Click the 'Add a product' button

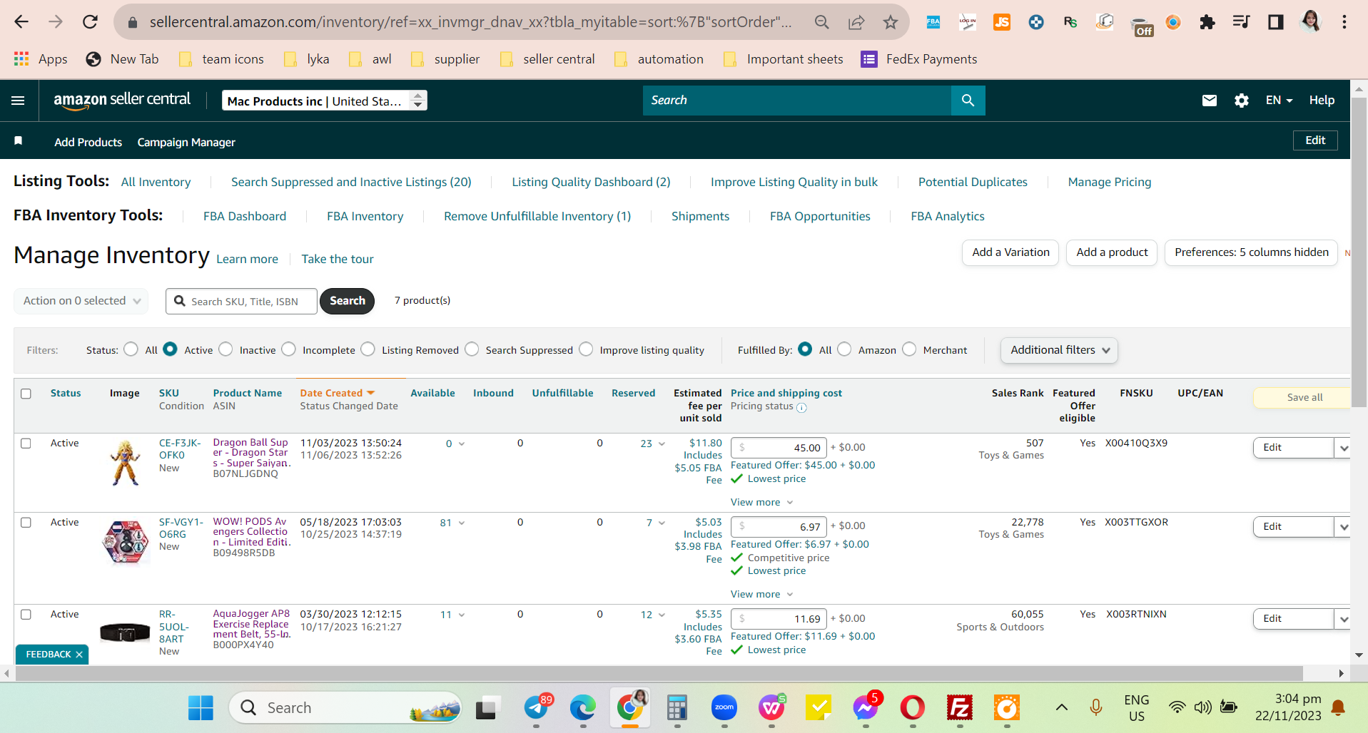point(1112,252)
